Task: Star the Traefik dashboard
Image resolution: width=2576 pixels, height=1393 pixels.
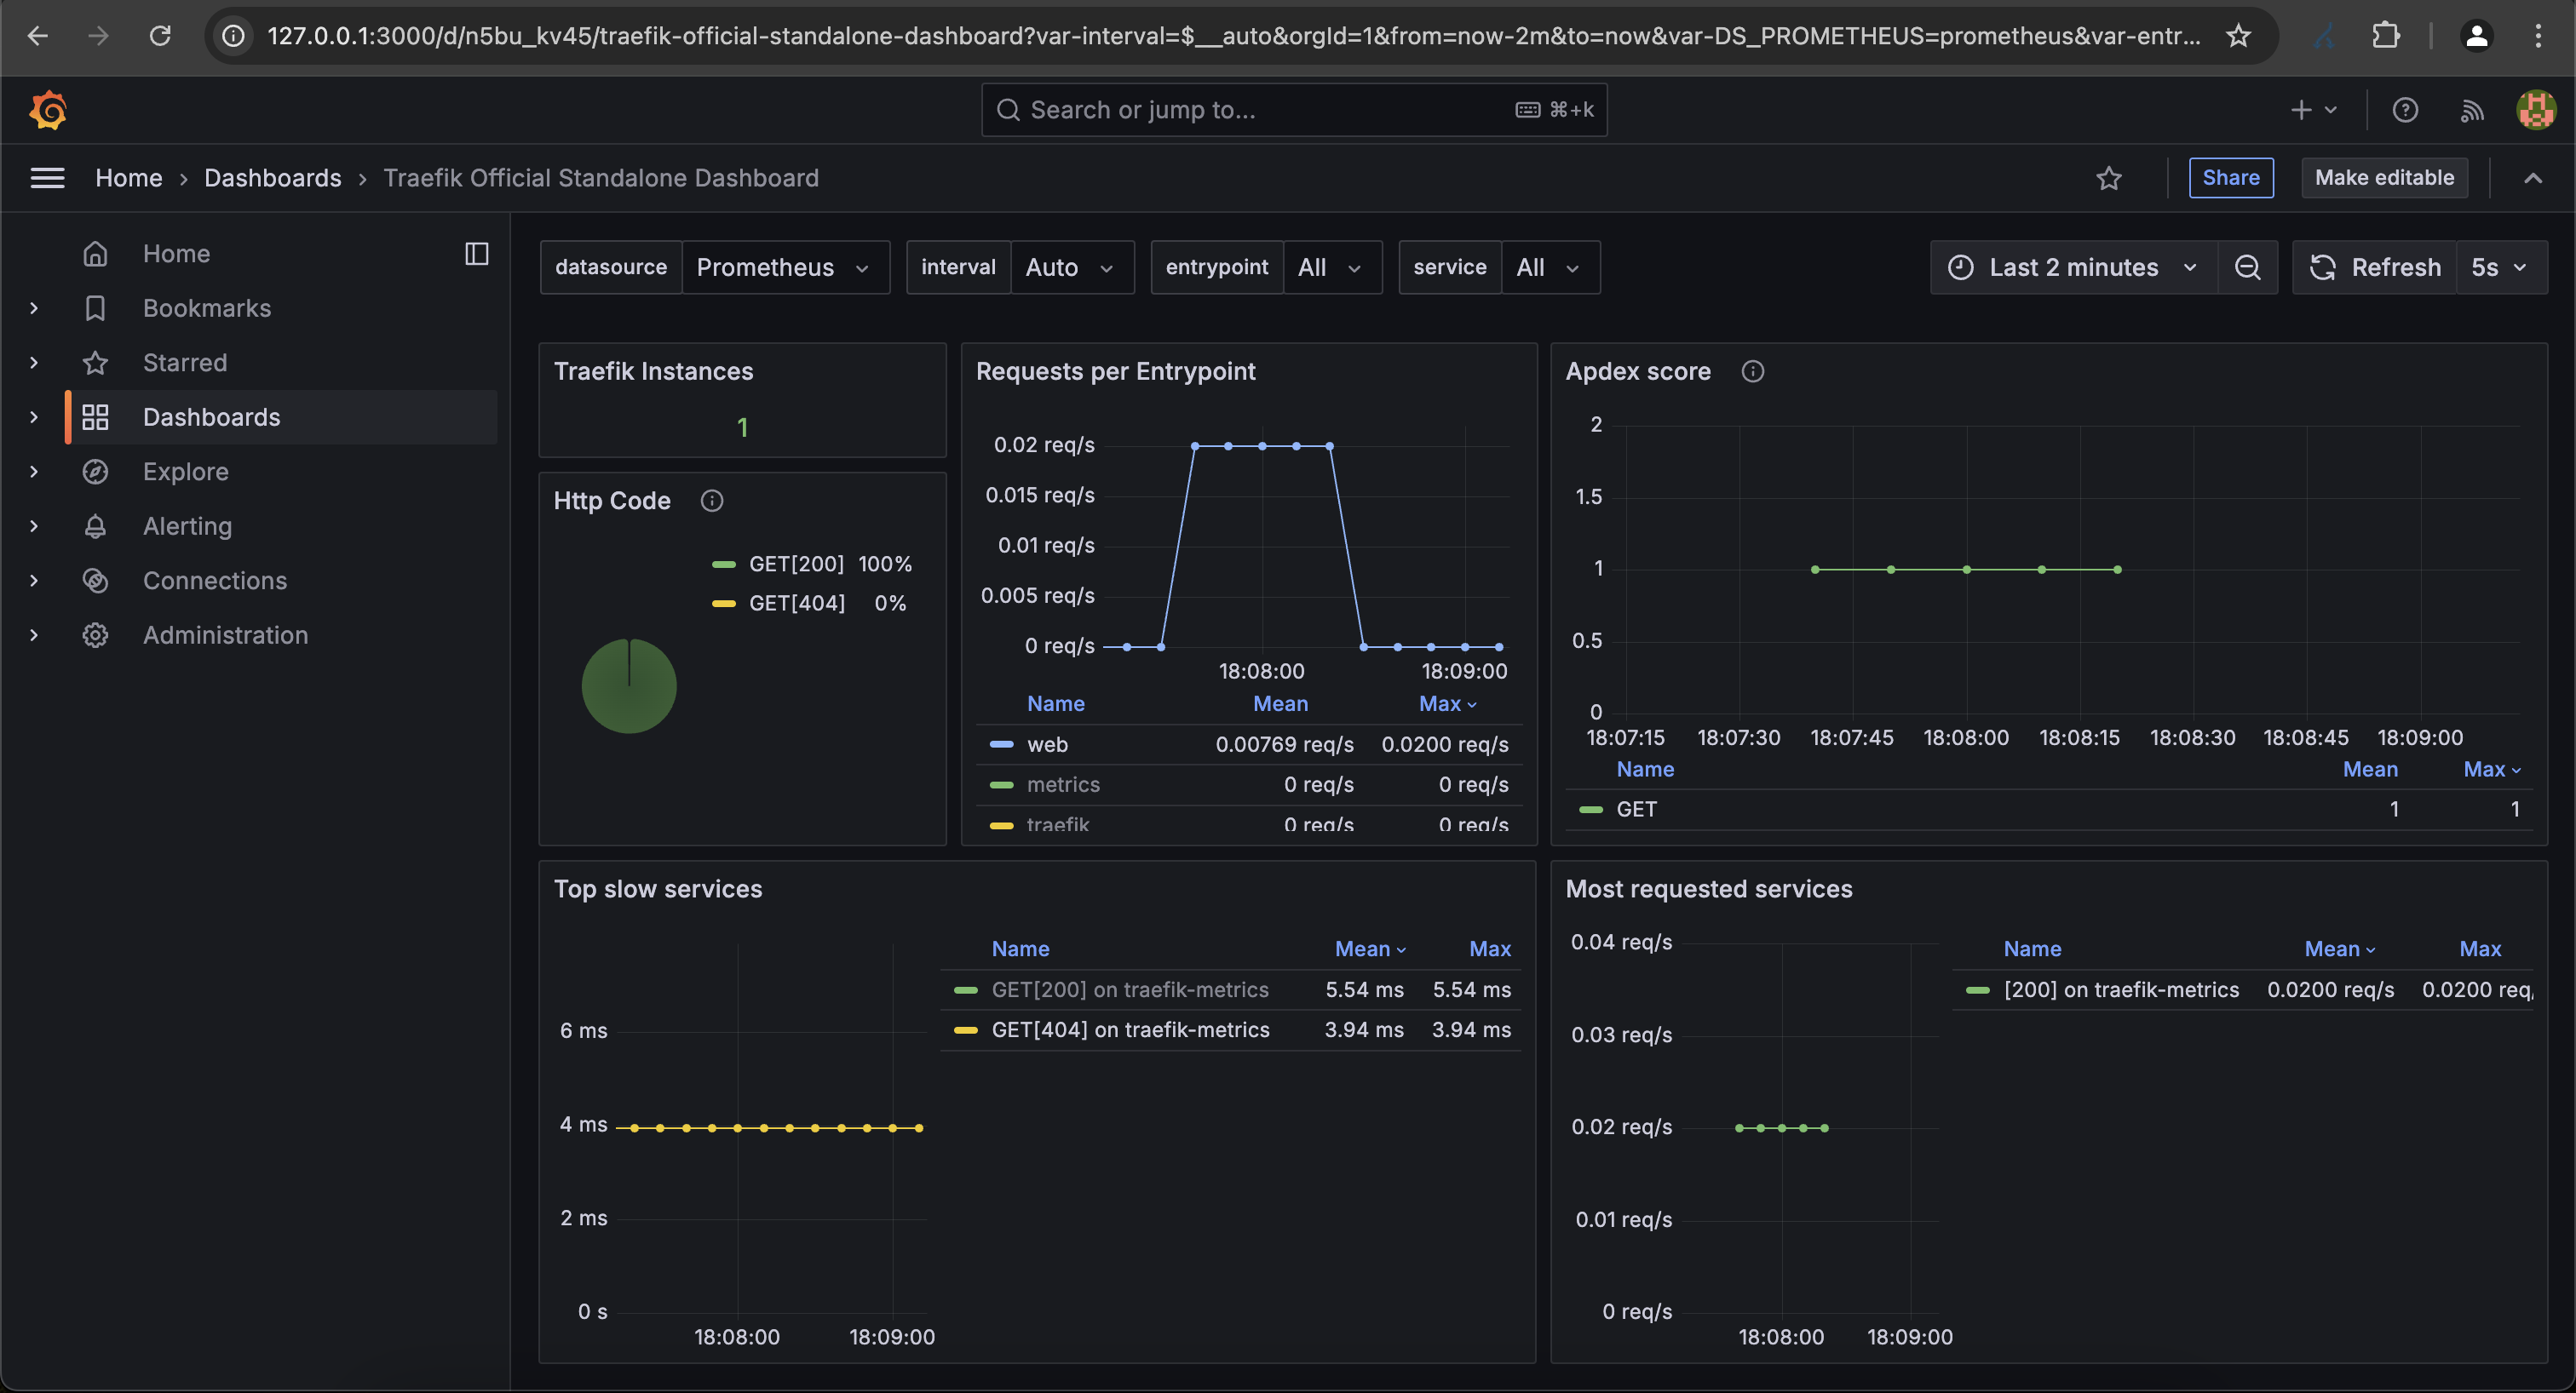Action: 2109,178
